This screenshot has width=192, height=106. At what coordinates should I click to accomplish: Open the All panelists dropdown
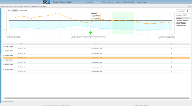(x=181, y=11)
